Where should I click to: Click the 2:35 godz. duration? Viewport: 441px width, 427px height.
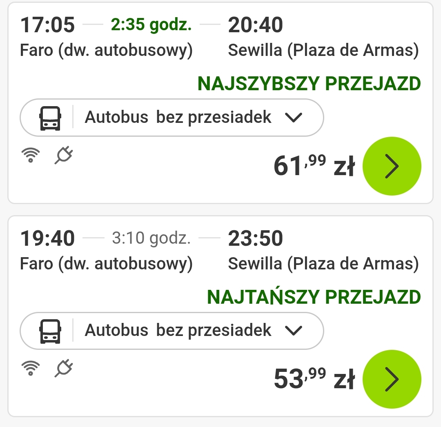coord(151,25)
